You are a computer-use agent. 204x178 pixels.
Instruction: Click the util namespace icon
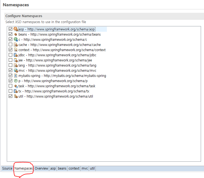pyautogui.click(x=16, y=96)
